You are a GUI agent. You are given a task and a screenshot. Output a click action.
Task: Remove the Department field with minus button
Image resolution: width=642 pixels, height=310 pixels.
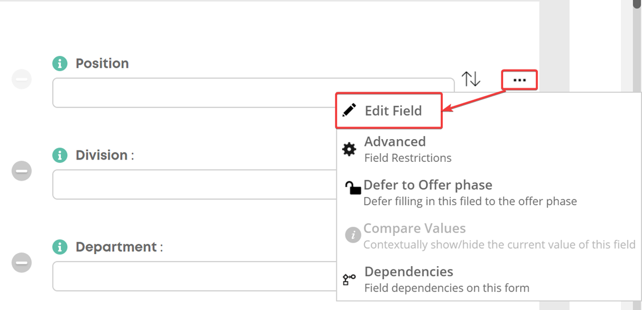21,263
